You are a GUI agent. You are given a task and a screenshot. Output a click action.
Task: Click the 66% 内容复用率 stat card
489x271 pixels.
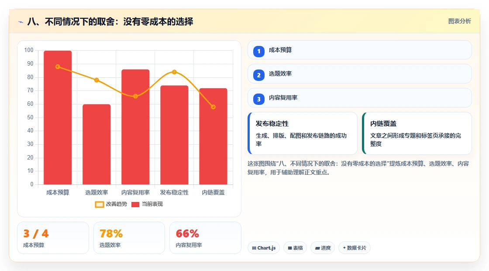205,238
